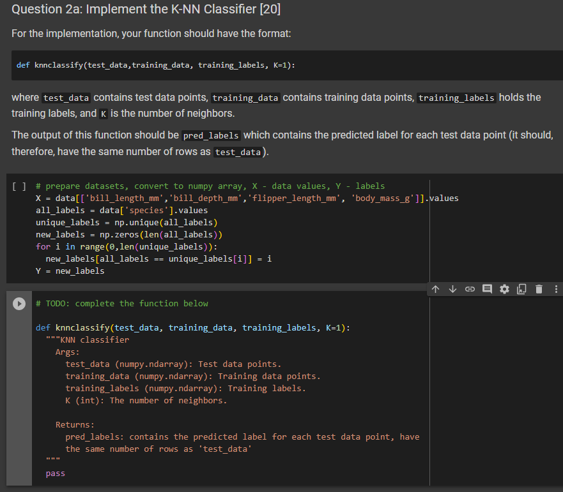The width and height of the screenshot is (563, 492).
Task: Move the selected cell up
Action: [435, 289]
